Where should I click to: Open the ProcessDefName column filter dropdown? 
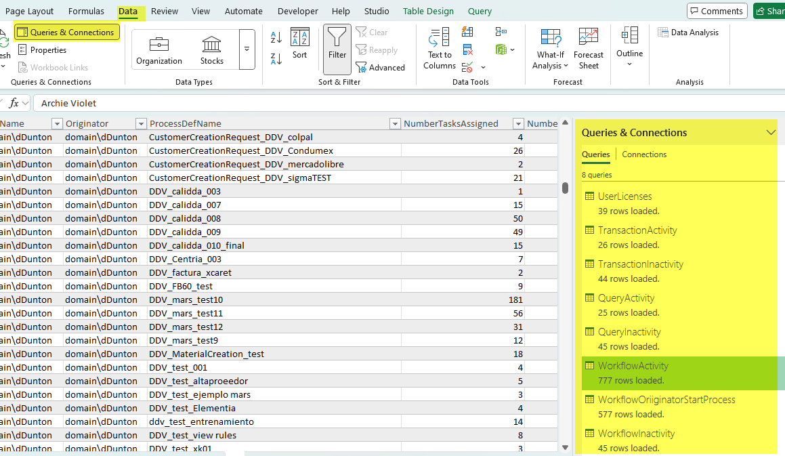395,124
